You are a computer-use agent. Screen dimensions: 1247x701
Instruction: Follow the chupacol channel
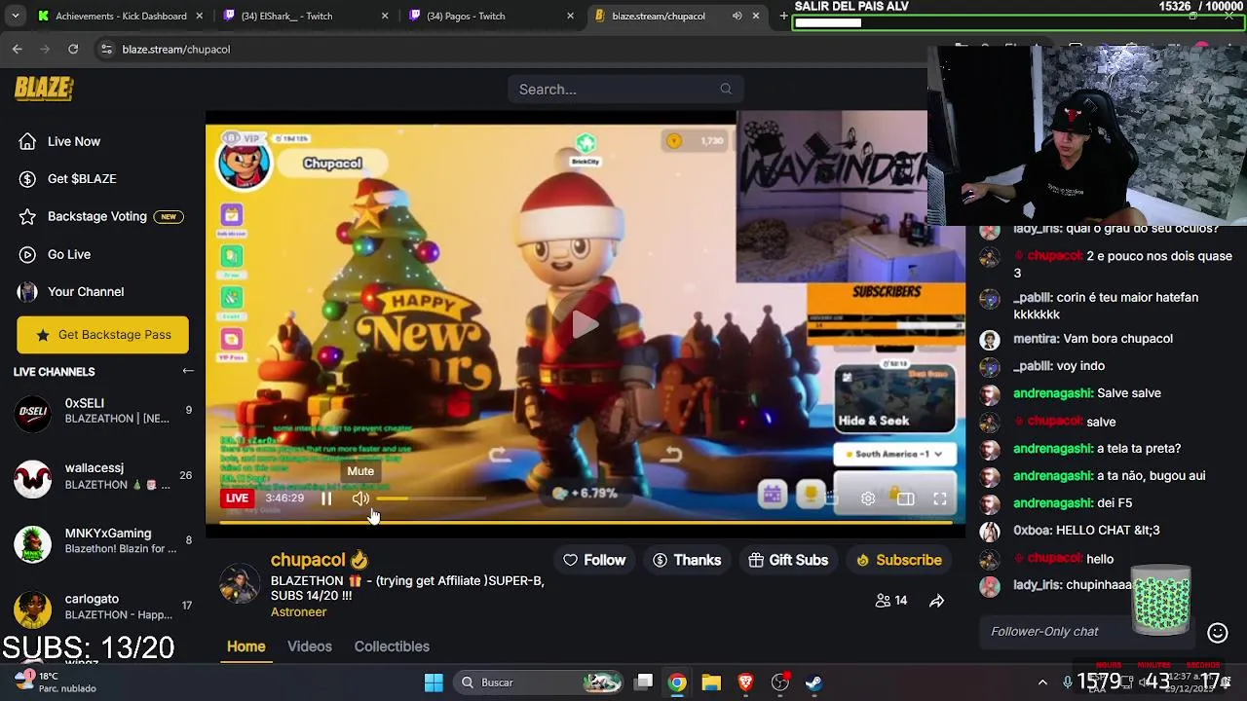(594, 560)
